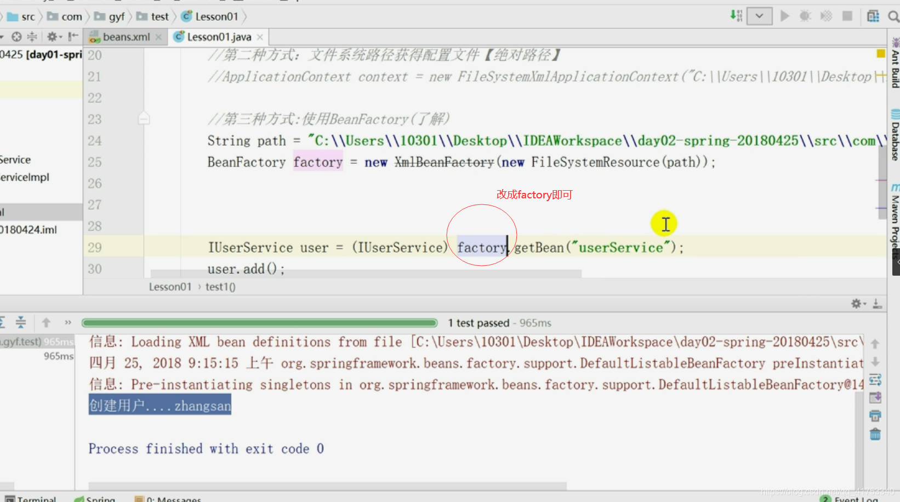Screen dimensions: 900x502
Task: Click the previous failed test up arrow
Action: tap(46, 322)
